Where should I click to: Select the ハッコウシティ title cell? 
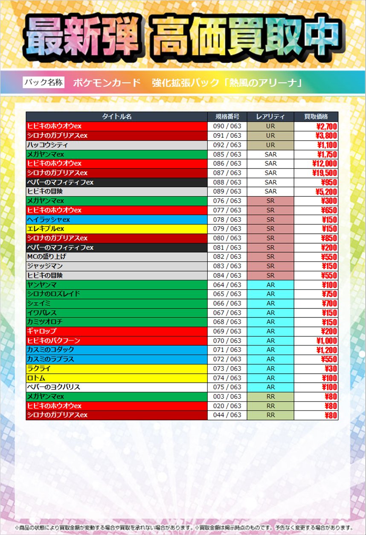coord(117,145)
